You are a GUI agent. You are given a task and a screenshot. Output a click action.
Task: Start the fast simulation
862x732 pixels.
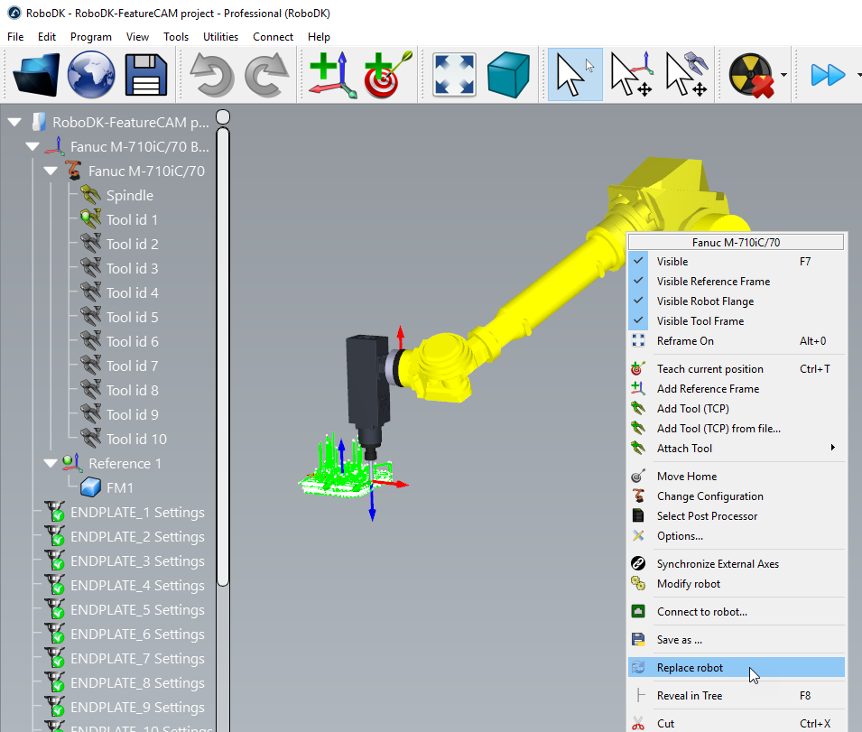pyautogui.click(x=828, y=75)
